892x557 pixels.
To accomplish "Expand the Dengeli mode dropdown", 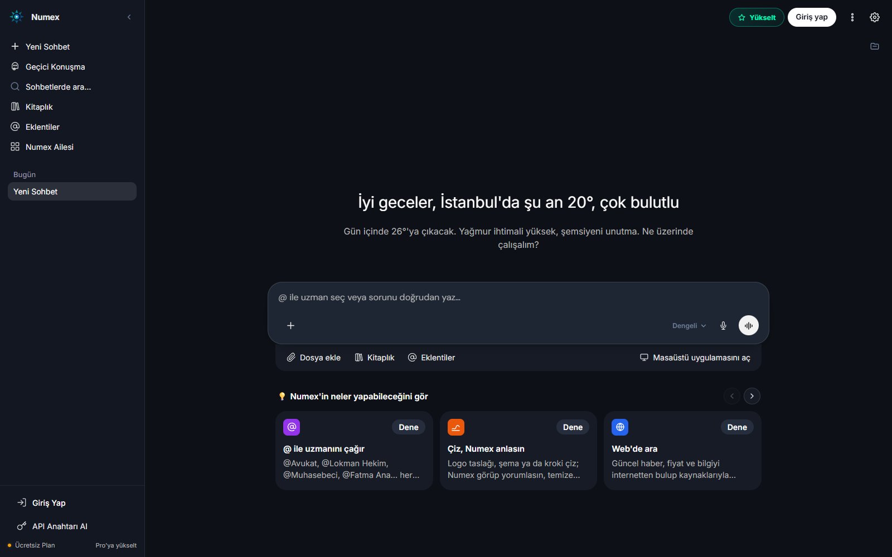I will click(689, 326).
